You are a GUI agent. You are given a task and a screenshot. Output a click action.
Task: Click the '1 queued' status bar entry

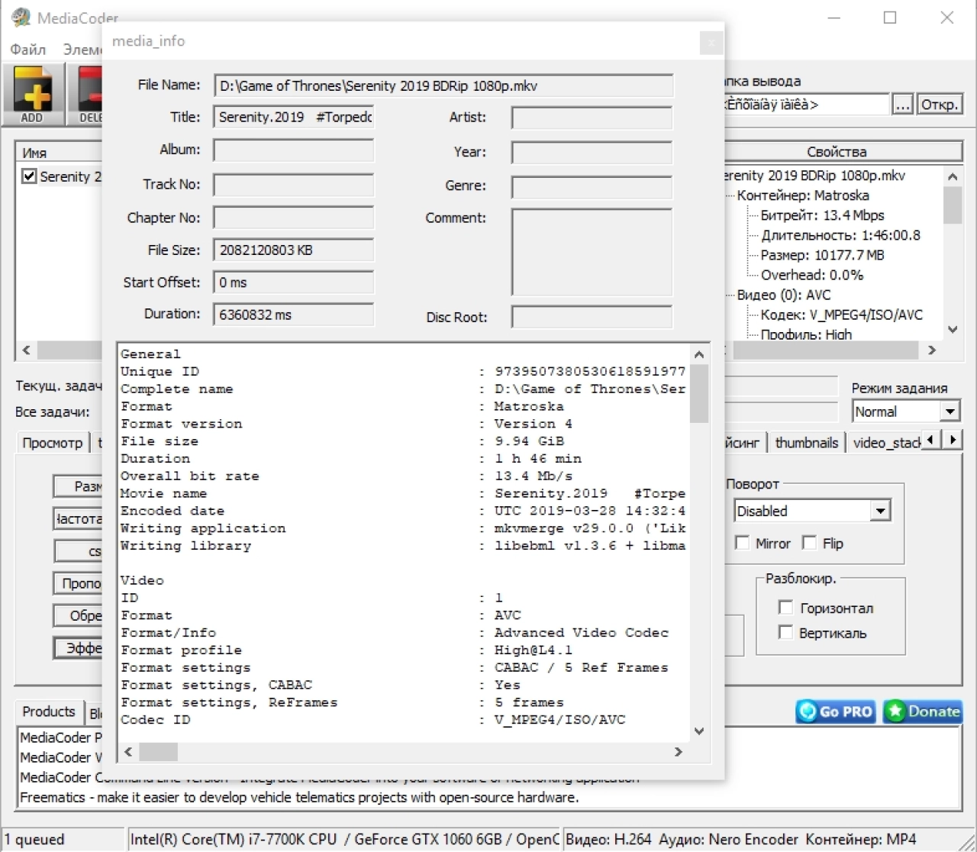63,839
